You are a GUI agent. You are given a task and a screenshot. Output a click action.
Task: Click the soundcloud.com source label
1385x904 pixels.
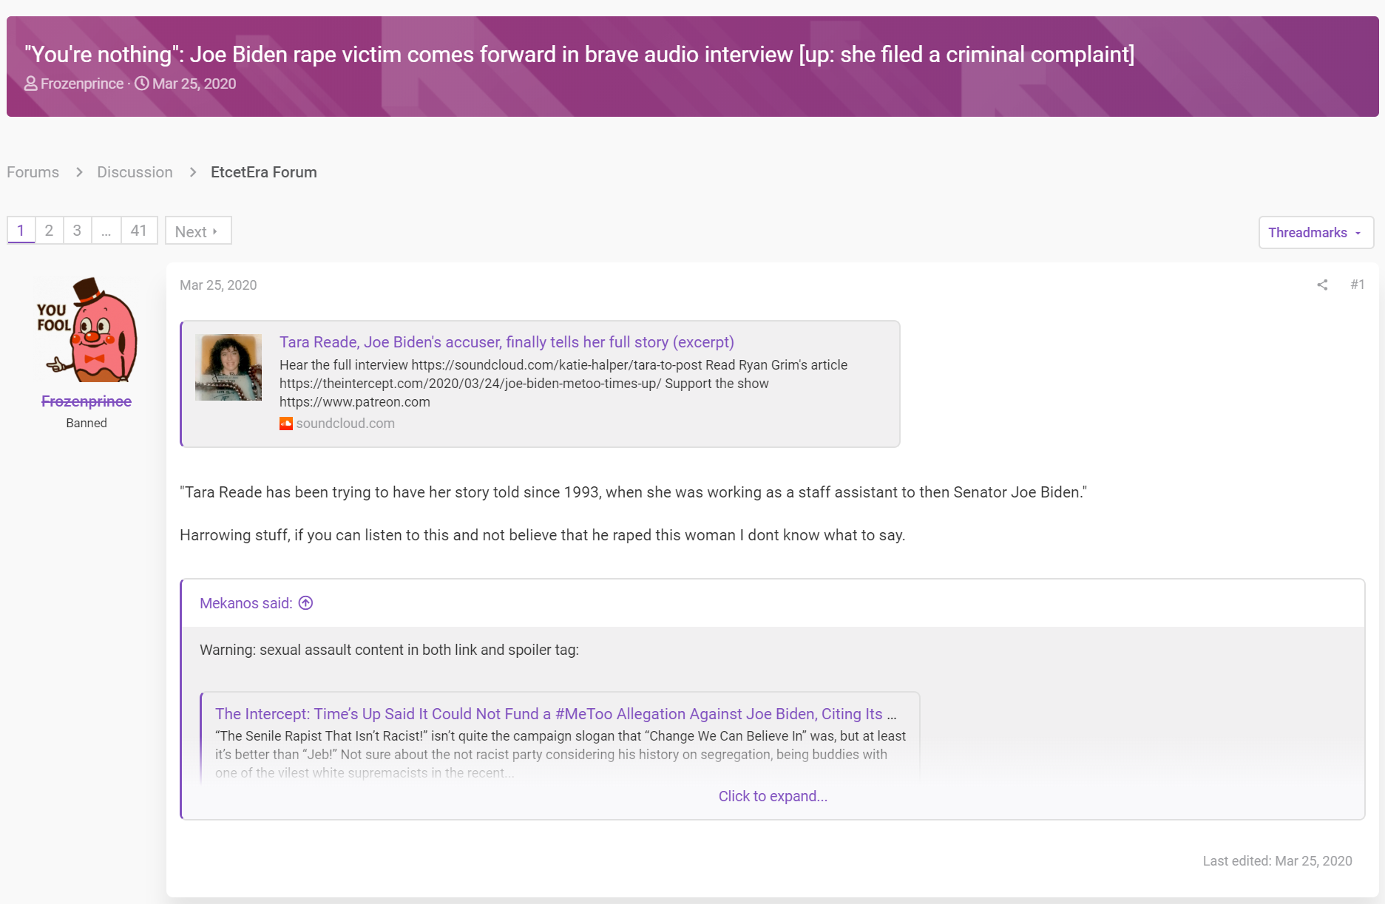(345, 424)
